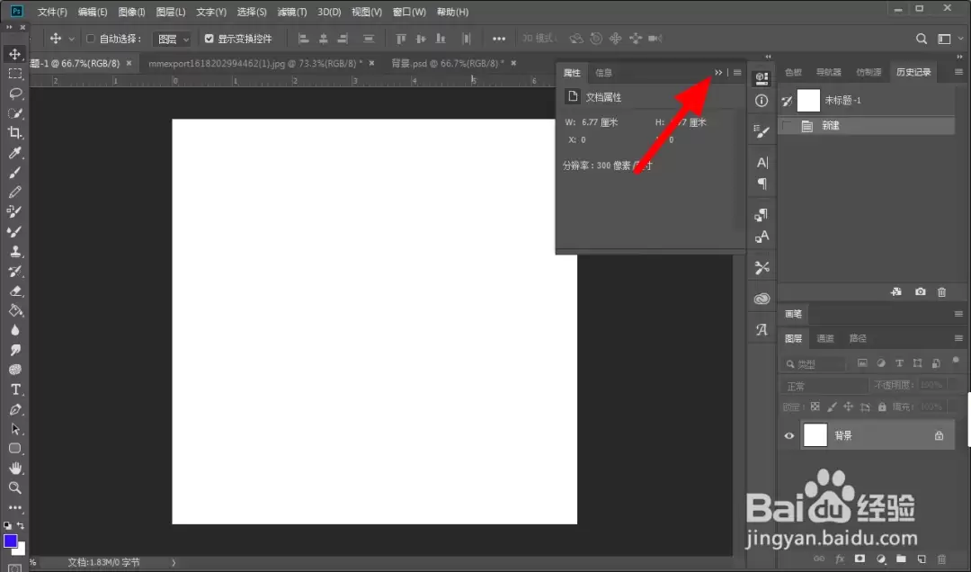Screen dimensions: 971x572
Task: Add a layer mask button
Action: click(x=860, y=559)
